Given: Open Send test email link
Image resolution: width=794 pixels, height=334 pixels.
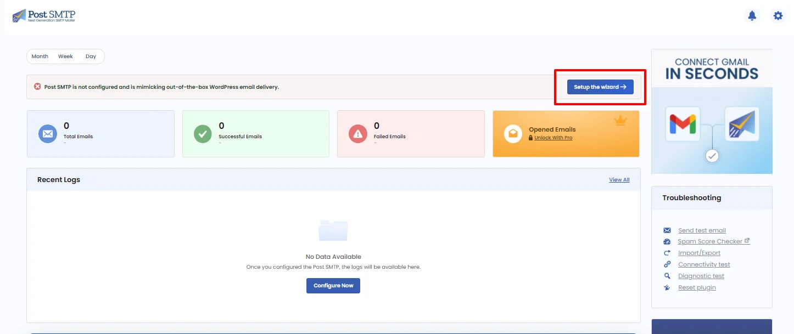Looking at the screenshot, I should tap(702, 230).
